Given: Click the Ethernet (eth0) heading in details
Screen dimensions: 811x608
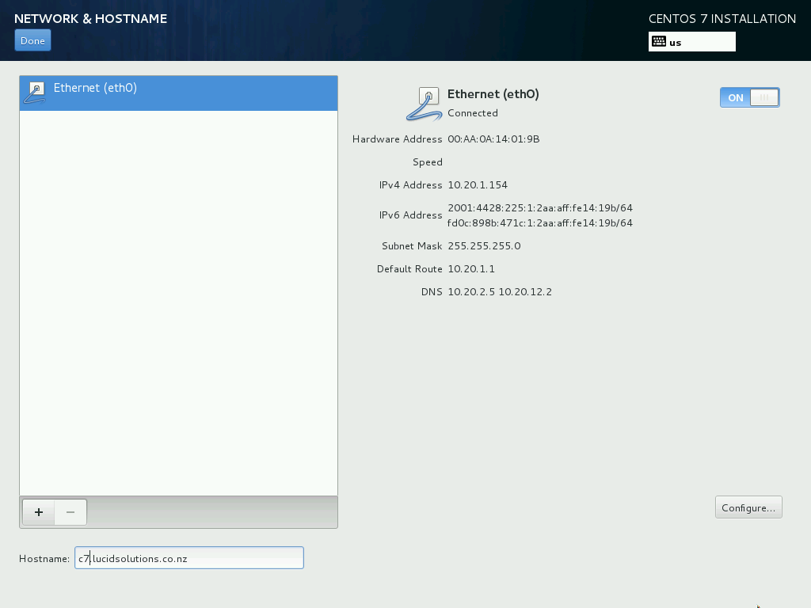Looking at the screenshot, I should 493,94.
